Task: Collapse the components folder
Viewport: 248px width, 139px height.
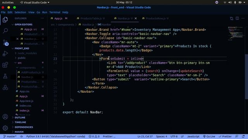Action: point(28,68)
